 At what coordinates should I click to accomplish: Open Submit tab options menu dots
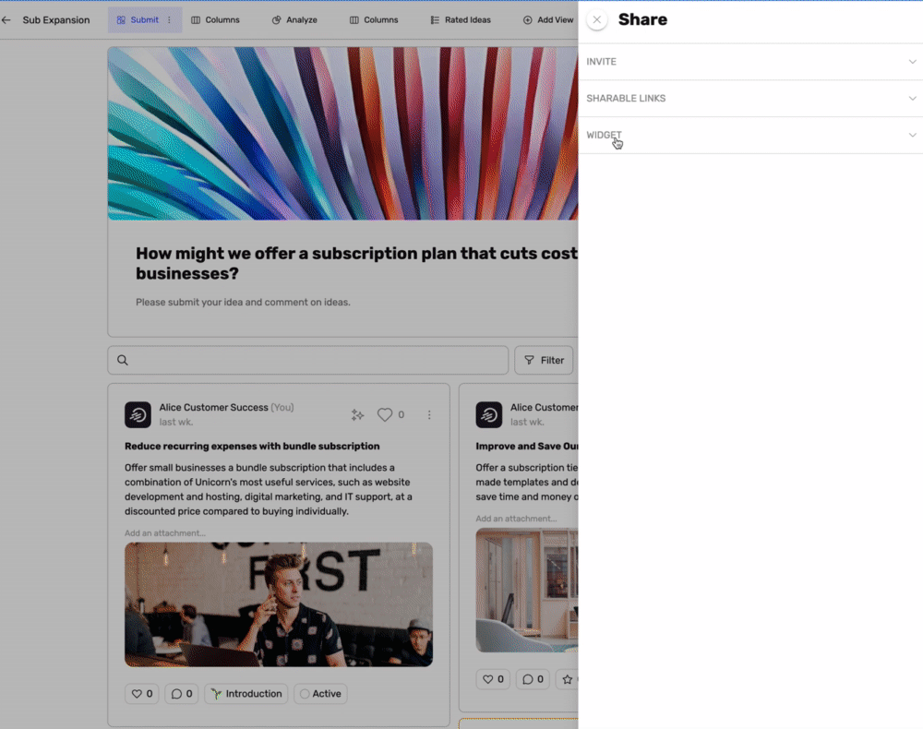tap(170, 20)
